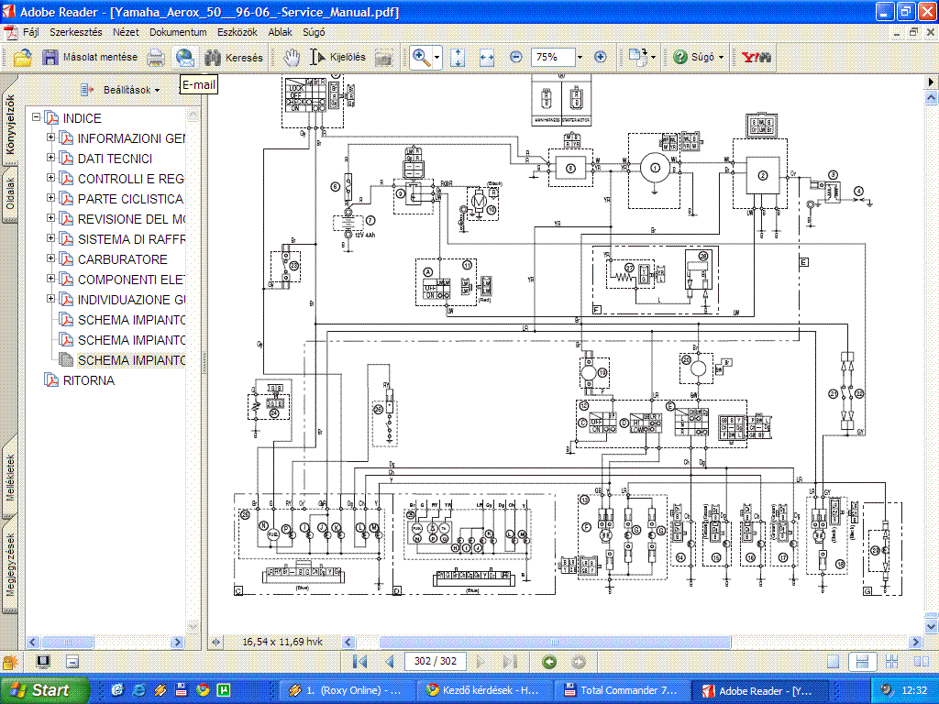Click the E-mail globe icon
The image size is (939, 704).
pyautogui.click(x=185, y=57)
